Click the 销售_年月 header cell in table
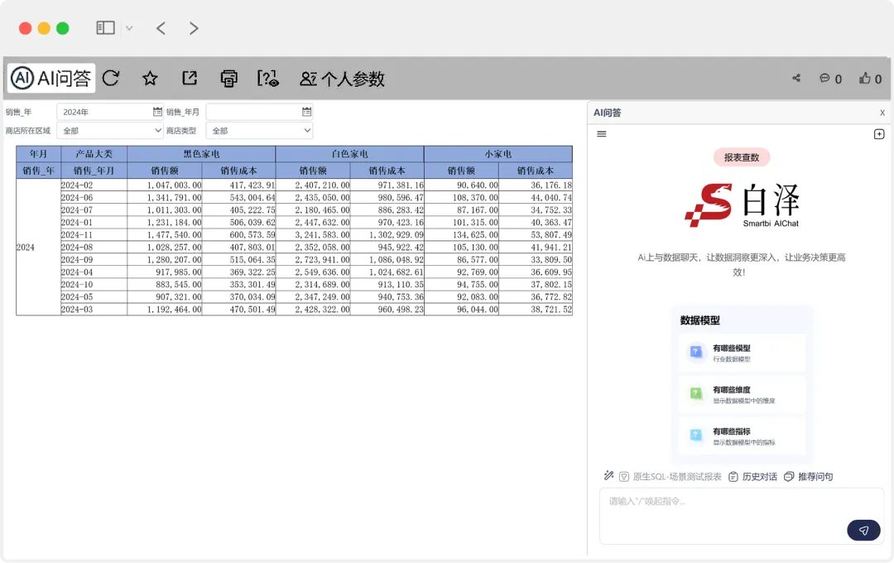The width and height of the screenshot is (894, 563). click(94, 171)
